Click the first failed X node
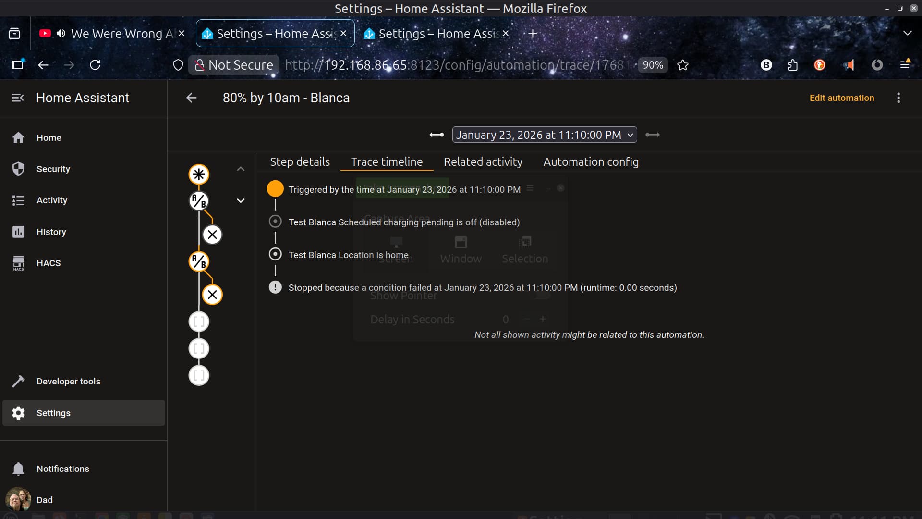Viewport: 922px width, 519px height. click(212, 235)
